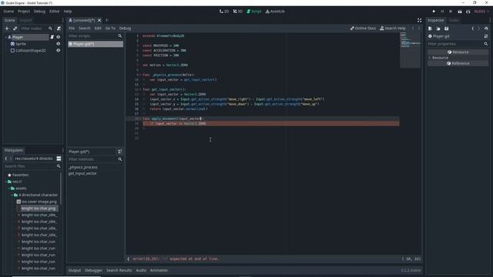This screenshot has height=277, width=493.
Task: Instance a child scene with link icon
Action: 15,28
